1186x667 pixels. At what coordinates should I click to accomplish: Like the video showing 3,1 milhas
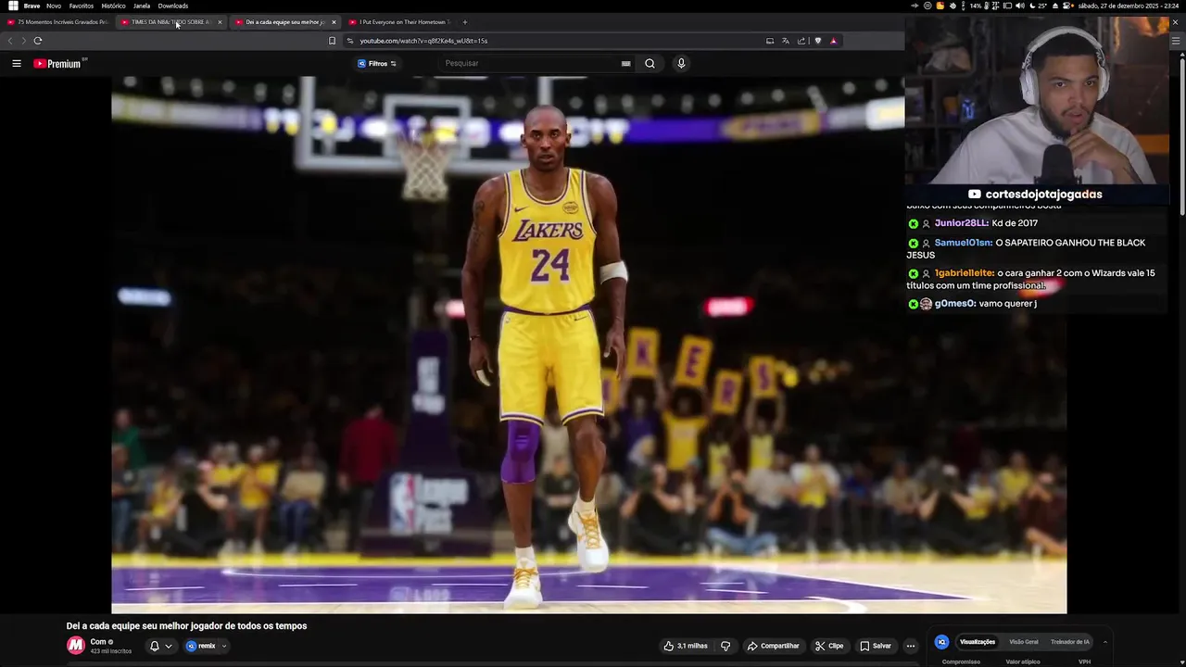coord(686,646)
